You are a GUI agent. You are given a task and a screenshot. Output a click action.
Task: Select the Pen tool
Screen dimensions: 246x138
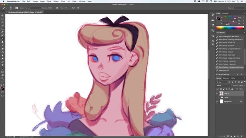2,62
